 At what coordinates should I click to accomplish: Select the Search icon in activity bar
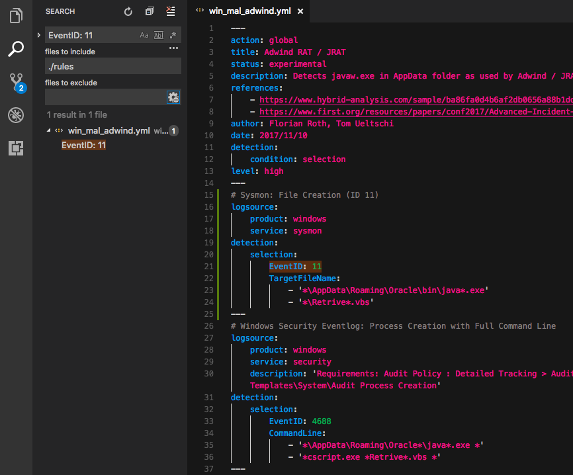16,49
